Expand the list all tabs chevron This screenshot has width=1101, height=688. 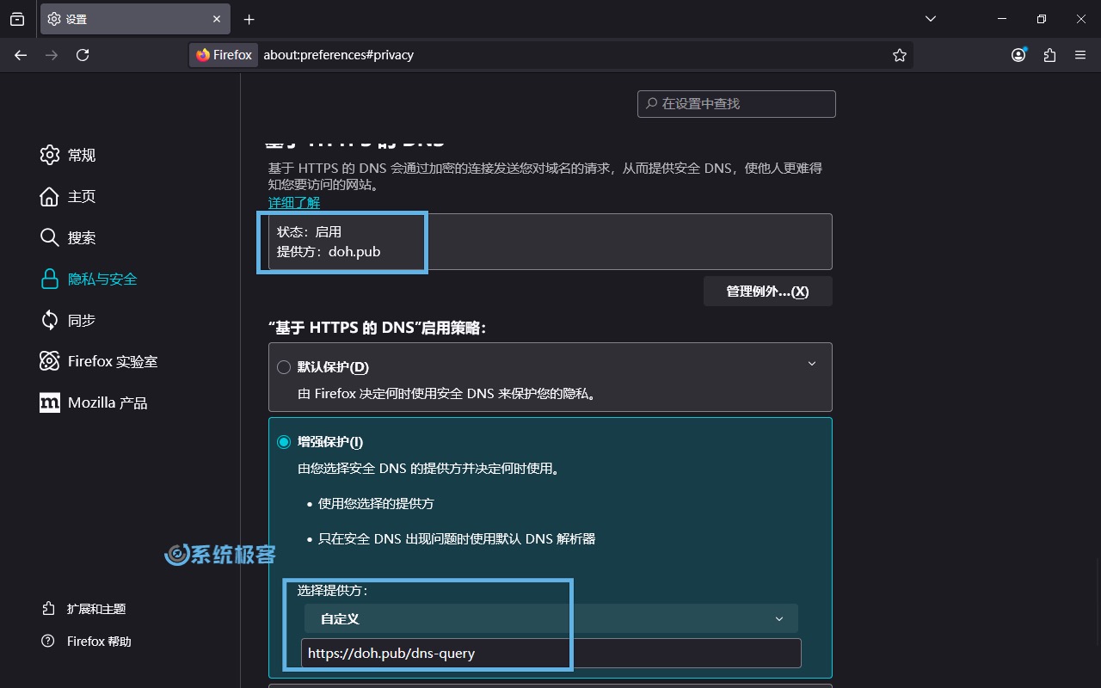[x=930, y=19]
